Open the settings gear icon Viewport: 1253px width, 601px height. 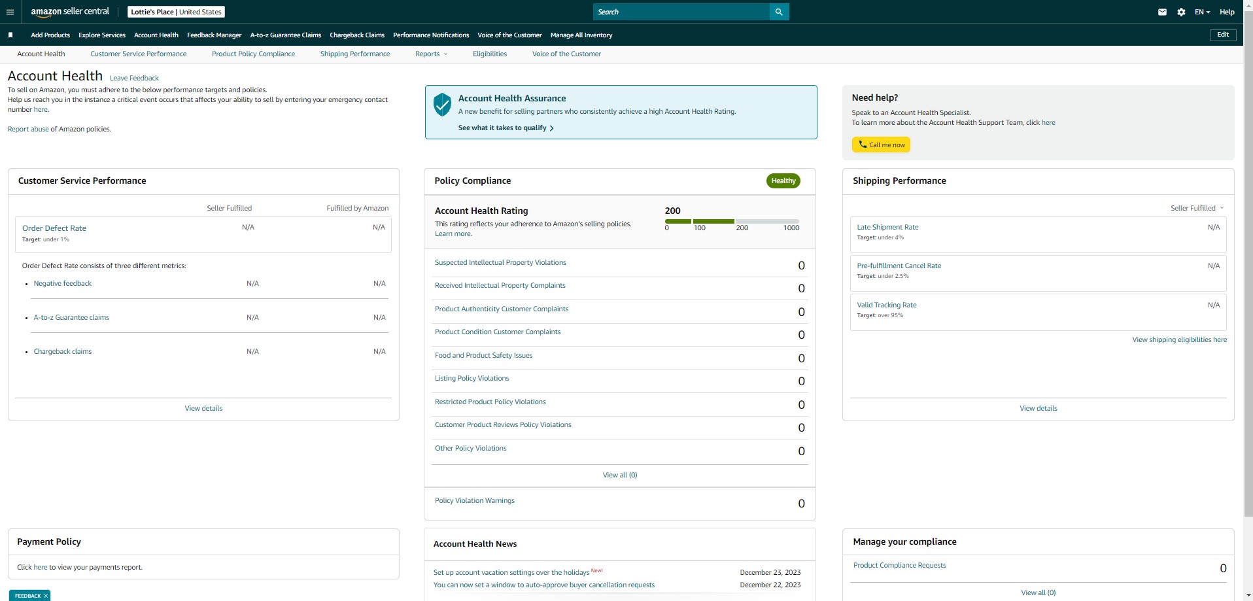pyautogui.click(x=1181, y=12)
